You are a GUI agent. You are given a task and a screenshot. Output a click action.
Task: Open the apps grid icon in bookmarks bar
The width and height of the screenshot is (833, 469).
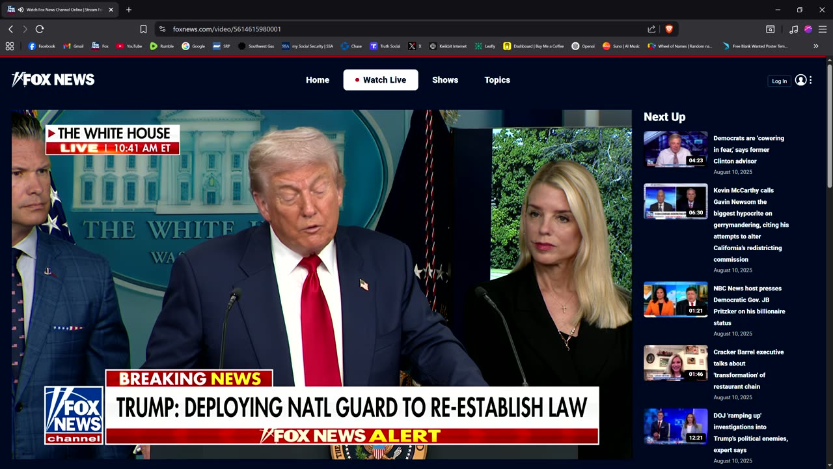10,46
